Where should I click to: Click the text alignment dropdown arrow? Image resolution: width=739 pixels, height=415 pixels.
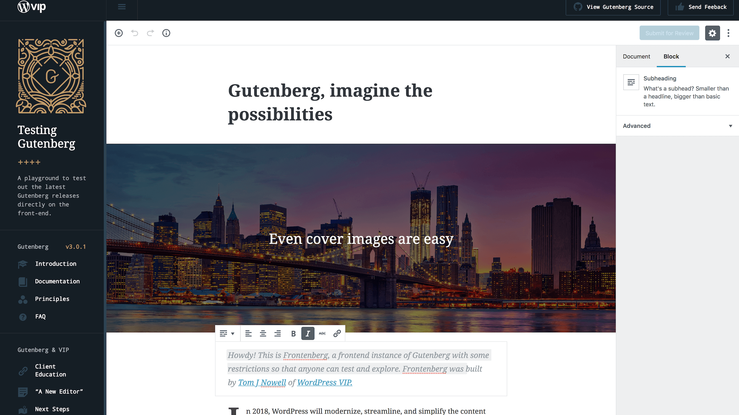click(x=232, y=334)
